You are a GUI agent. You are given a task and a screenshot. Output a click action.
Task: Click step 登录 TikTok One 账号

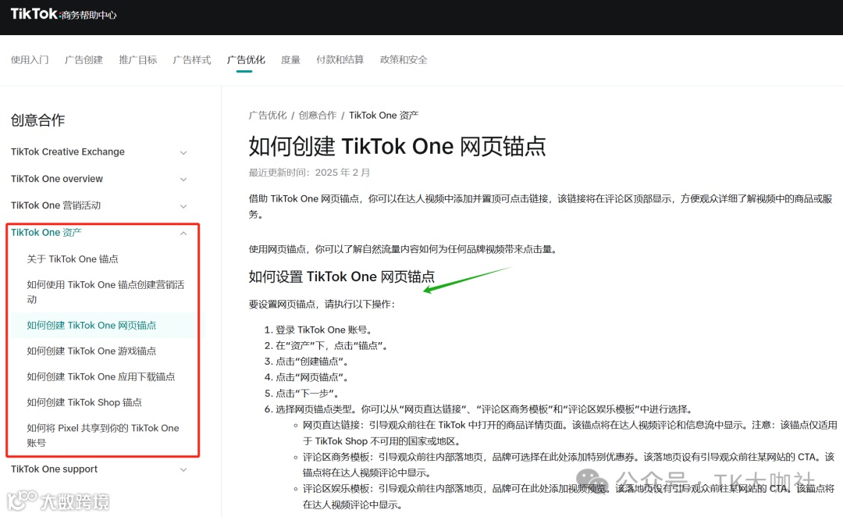(324, 330)
